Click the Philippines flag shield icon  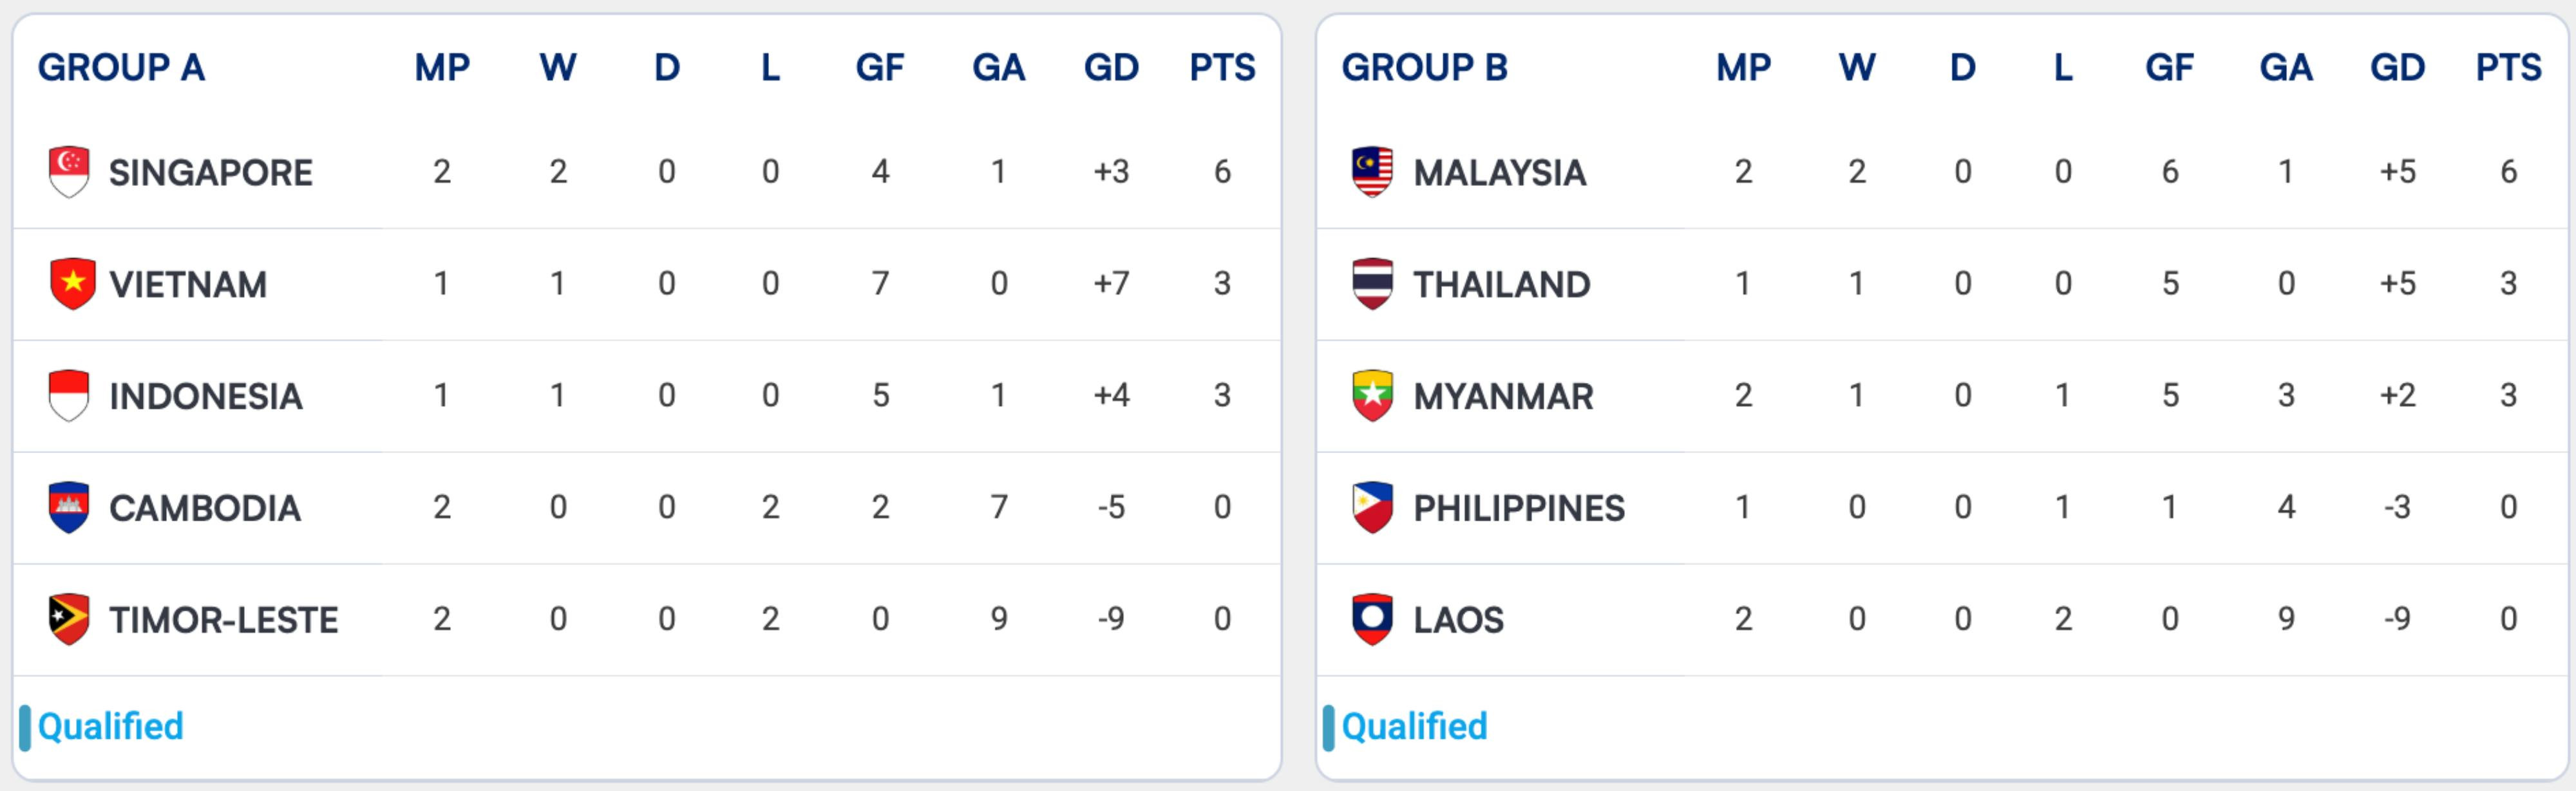click(1372, 508)
